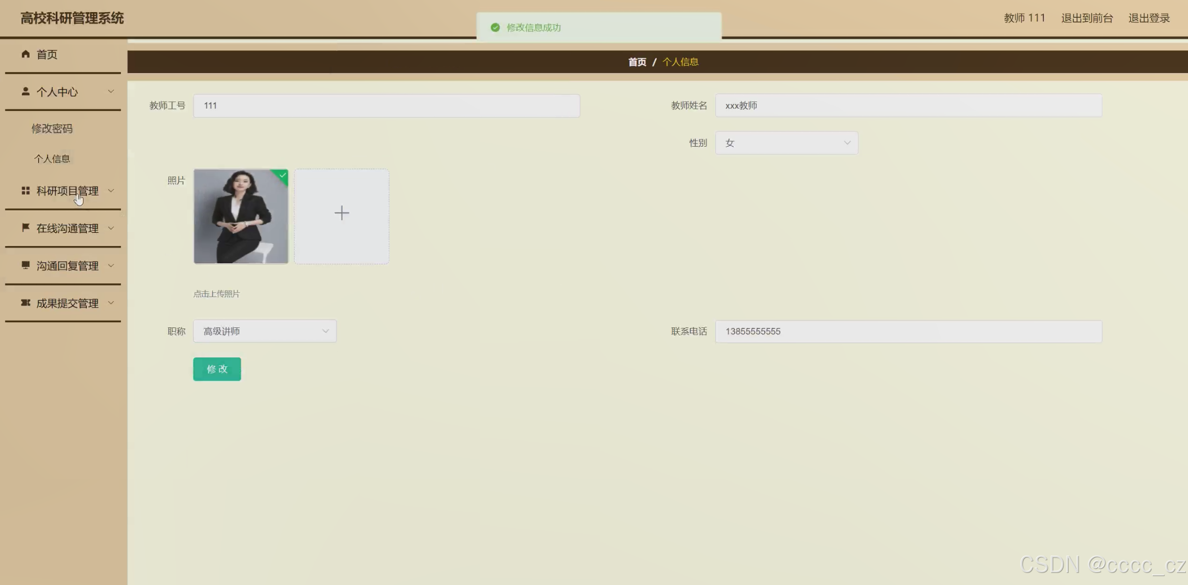Screen dimensions: 1188x585
Task: Open 修改密码 menu item
Action: point(52,129)
